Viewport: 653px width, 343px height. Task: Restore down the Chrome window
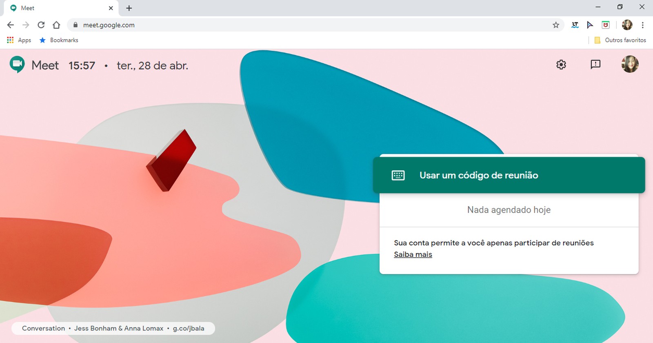click(x=620, y=7)
